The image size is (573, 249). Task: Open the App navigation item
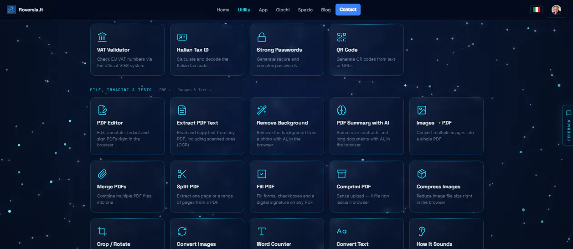click(263, 10)
